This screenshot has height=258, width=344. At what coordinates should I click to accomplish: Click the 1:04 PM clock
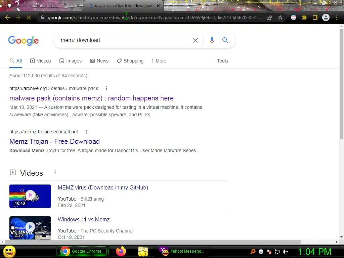point(314,252)
